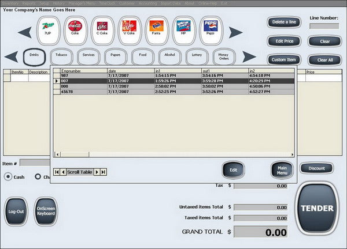The image size is (347, 249).
Task: Click the out1 column header
Action: pos(225,71)
